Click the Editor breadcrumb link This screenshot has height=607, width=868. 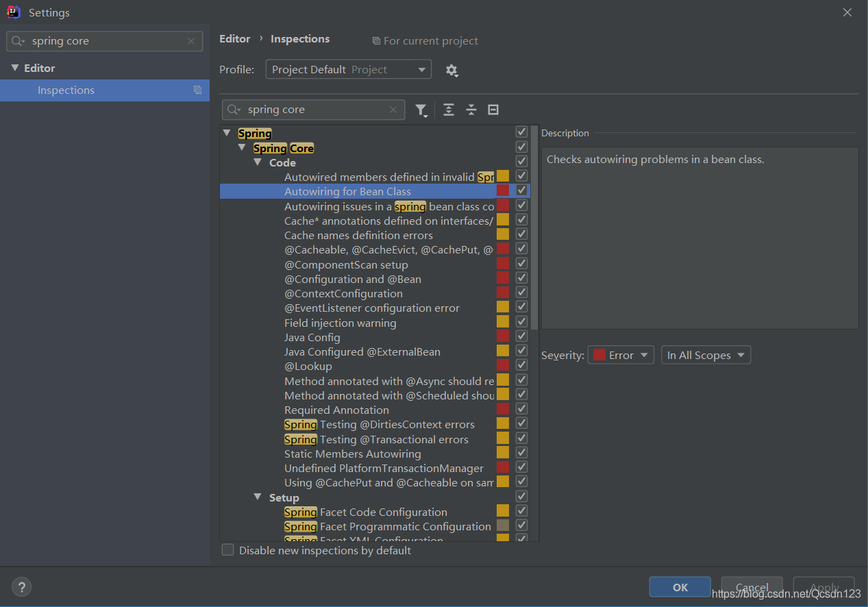click(235, 38)
